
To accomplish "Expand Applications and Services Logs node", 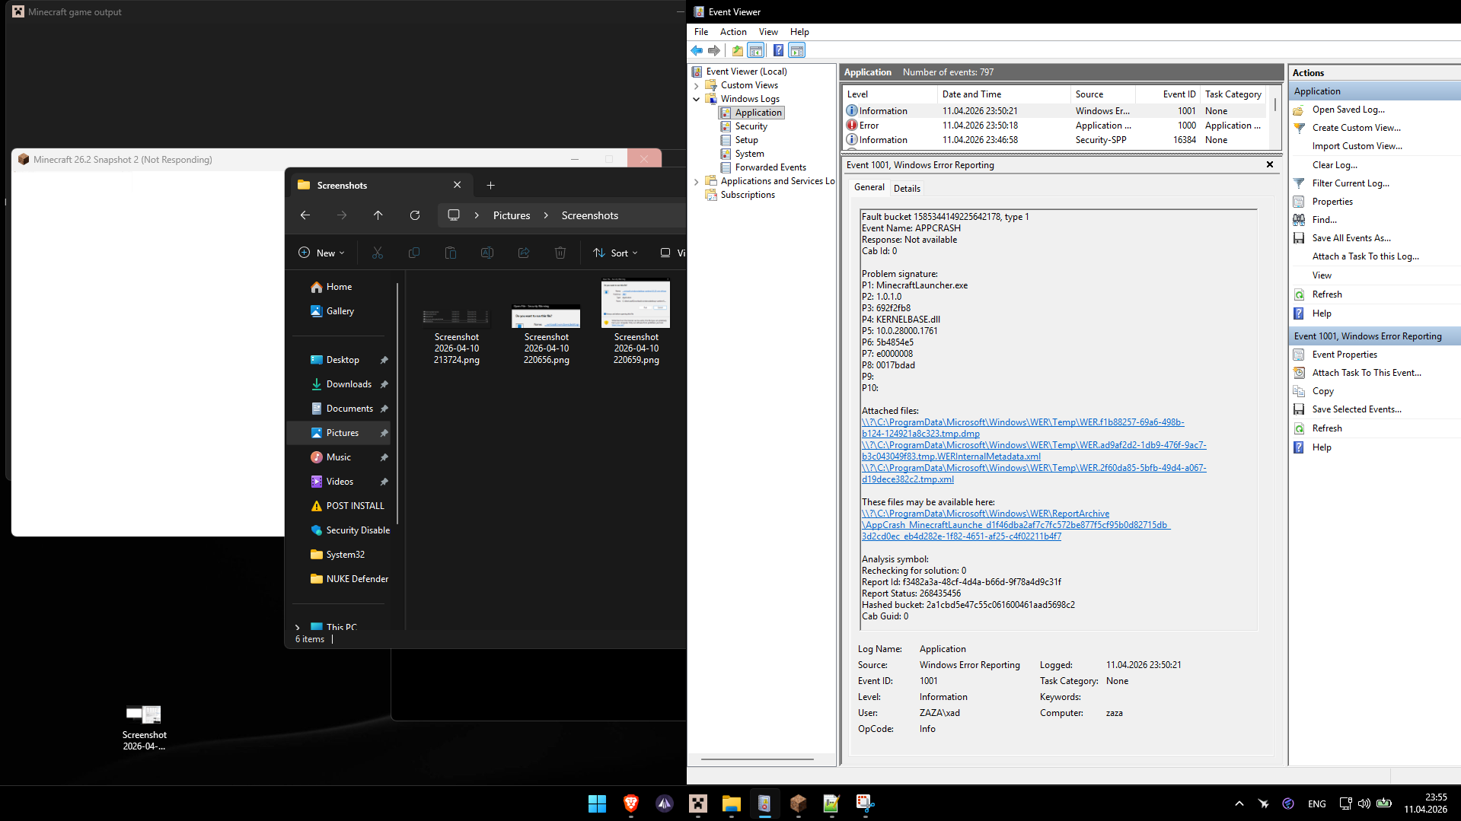I will 696,181.
